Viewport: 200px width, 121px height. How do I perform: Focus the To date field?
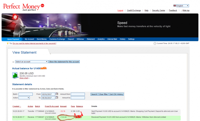coord(48,98)
